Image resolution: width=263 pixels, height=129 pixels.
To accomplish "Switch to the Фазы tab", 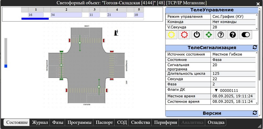I will tap(58, 122).
